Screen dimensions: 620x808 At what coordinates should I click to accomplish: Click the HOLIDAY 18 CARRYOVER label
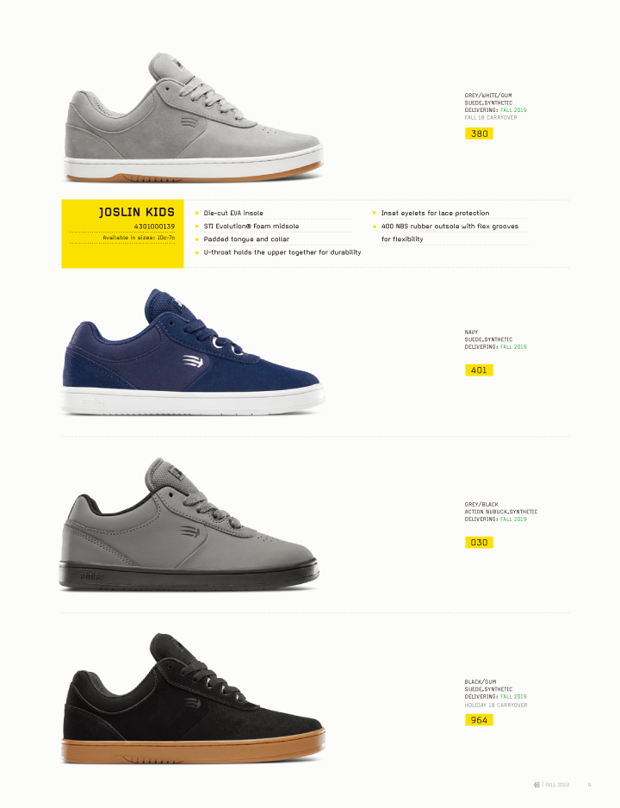pos(496,705)
